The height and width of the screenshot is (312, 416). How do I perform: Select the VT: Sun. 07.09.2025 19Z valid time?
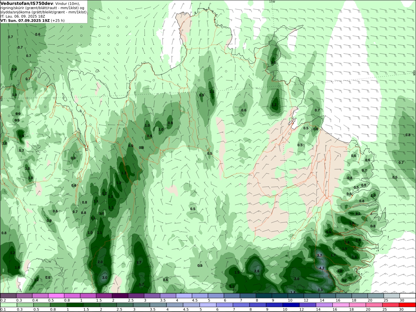coord(25,20)
